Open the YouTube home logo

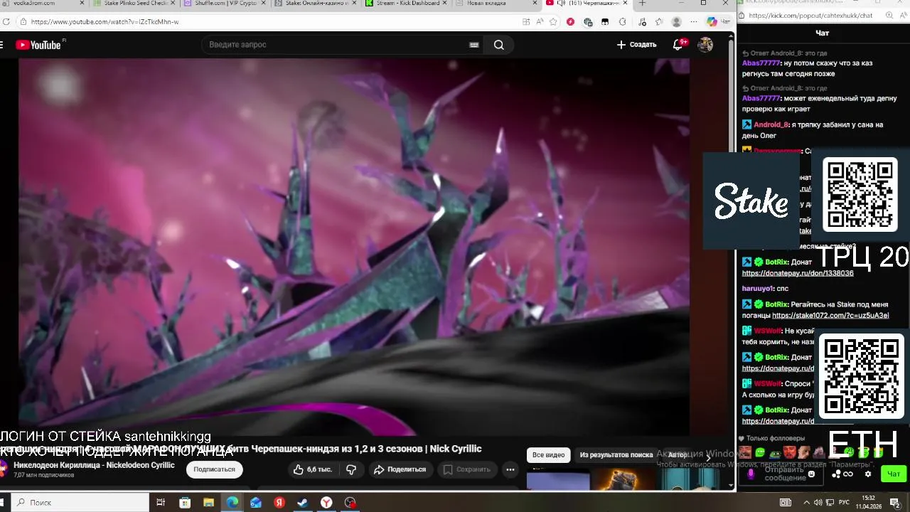click(x=38, y=45)
